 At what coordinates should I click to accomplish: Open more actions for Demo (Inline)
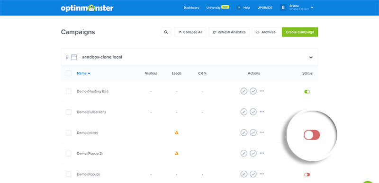pos(262,132)
